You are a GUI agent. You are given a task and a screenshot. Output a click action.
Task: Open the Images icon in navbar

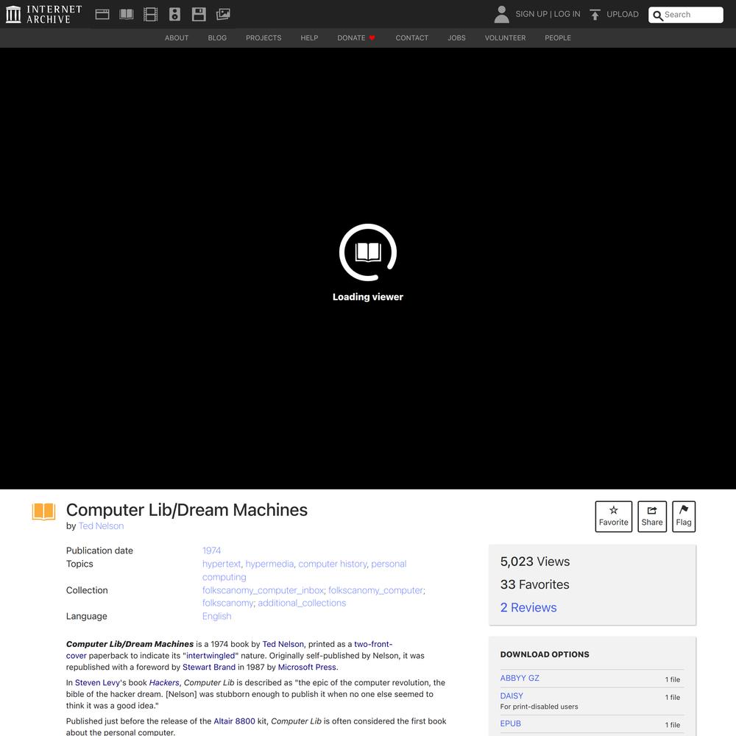[223, 15]
